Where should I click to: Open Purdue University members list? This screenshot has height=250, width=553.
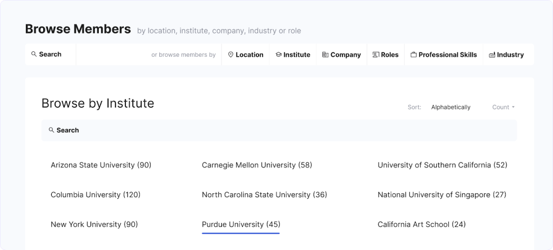pyautogui.click(x=241, y=225)
